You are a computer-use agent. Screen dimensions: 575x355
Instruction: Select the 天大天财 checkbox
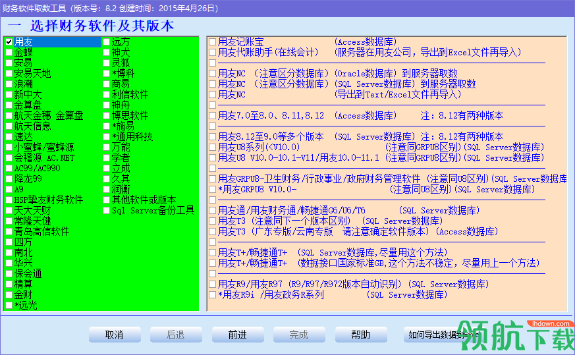click(9, 211)
